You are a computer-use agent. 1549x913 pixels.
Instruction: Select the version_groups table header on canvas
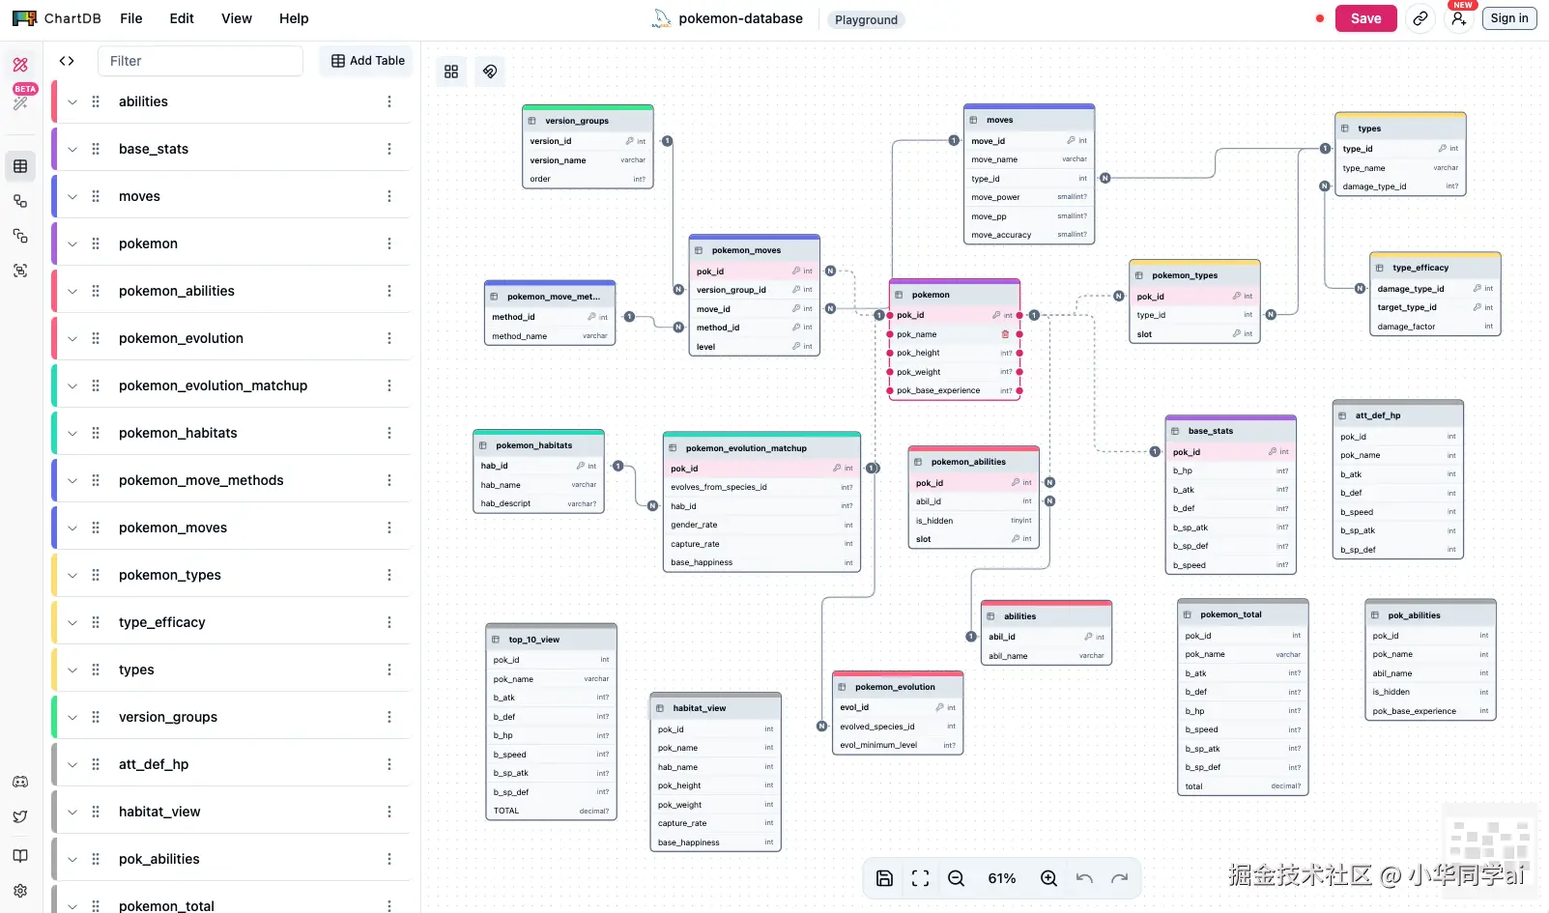(588, 121)
